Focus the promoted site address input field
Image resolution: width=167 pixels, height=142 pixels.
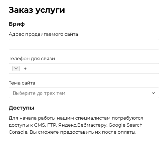click(x=84, y=44)
